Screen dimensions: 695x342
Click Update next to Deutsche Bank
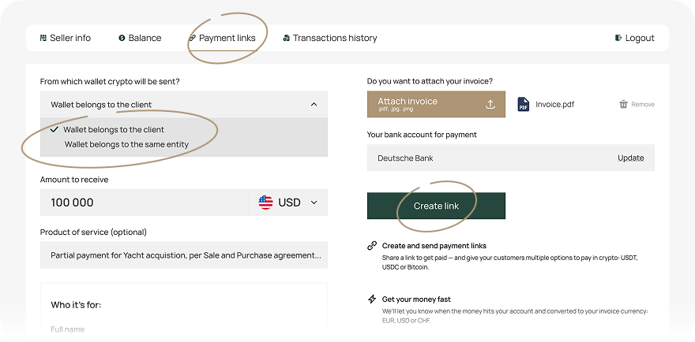click(630, 158)
